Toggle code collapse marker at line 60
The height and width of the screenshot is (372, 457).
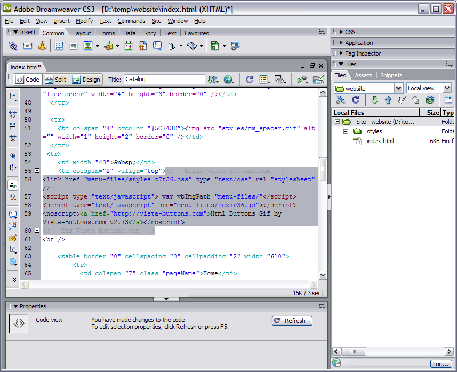tap(37, 231)
